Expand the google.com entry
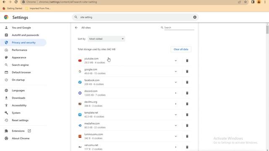 pos(176,71)
